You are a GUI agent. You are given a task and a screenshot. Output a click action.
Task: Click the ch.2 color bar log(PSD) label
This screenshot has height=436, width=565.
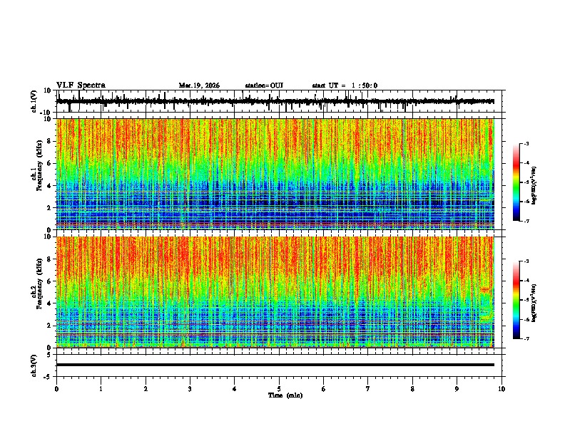[x=534, y=303]
